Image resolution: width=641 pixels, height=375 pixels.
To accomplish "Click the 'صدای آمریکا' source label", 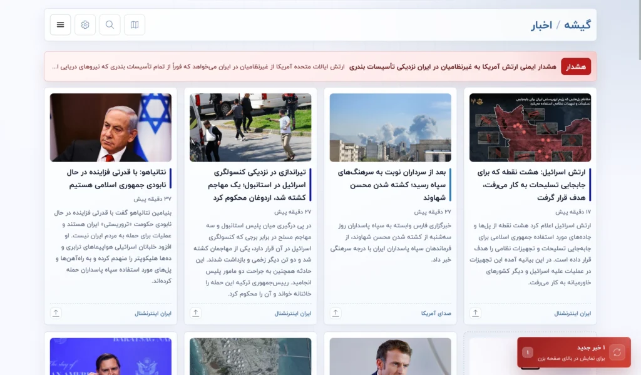I will click(x=436, y=314).
